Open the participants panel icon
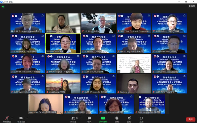 pyautogui.click(x=73, y=118)
